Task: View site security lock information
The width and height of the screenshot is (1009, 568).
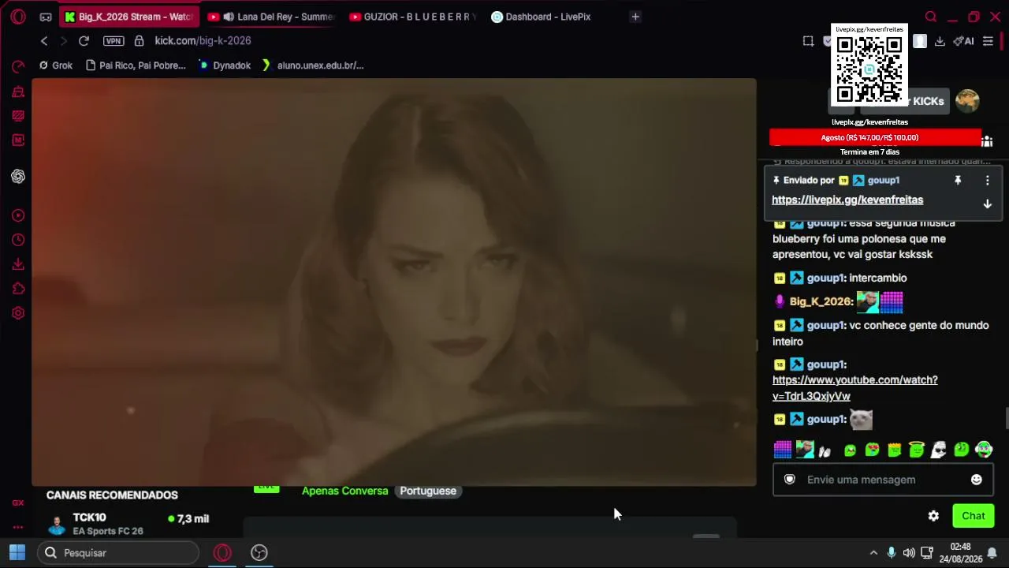Action: 139,41
